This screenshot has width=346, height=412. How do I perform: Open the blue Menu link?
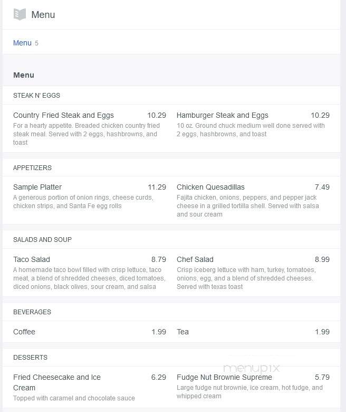[22, 43]
